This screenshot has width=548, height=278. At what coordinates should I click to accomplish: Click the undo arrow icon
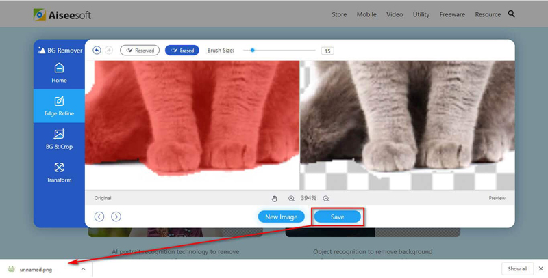tap(97, 51)
